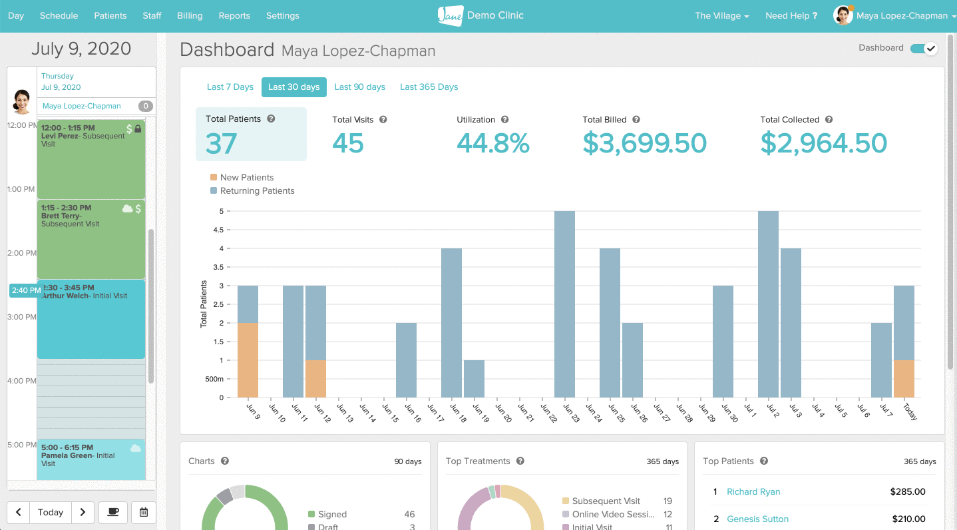957x530 pixels.
Task: Open Genesis Sutton patient link
Action: [758, 519]
